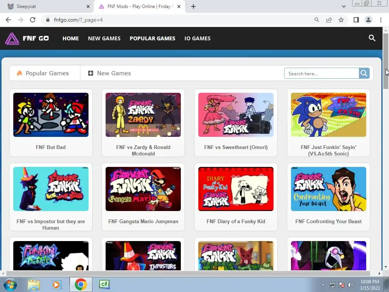Viewport: 389px width, 292px height.
Task: Go to HOME in the navbar
Action: pos(71,38)
